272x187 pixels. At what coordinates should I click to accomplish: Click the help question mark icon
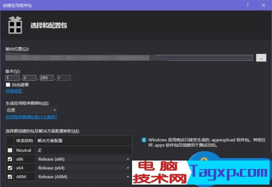[x=247, y=5]
